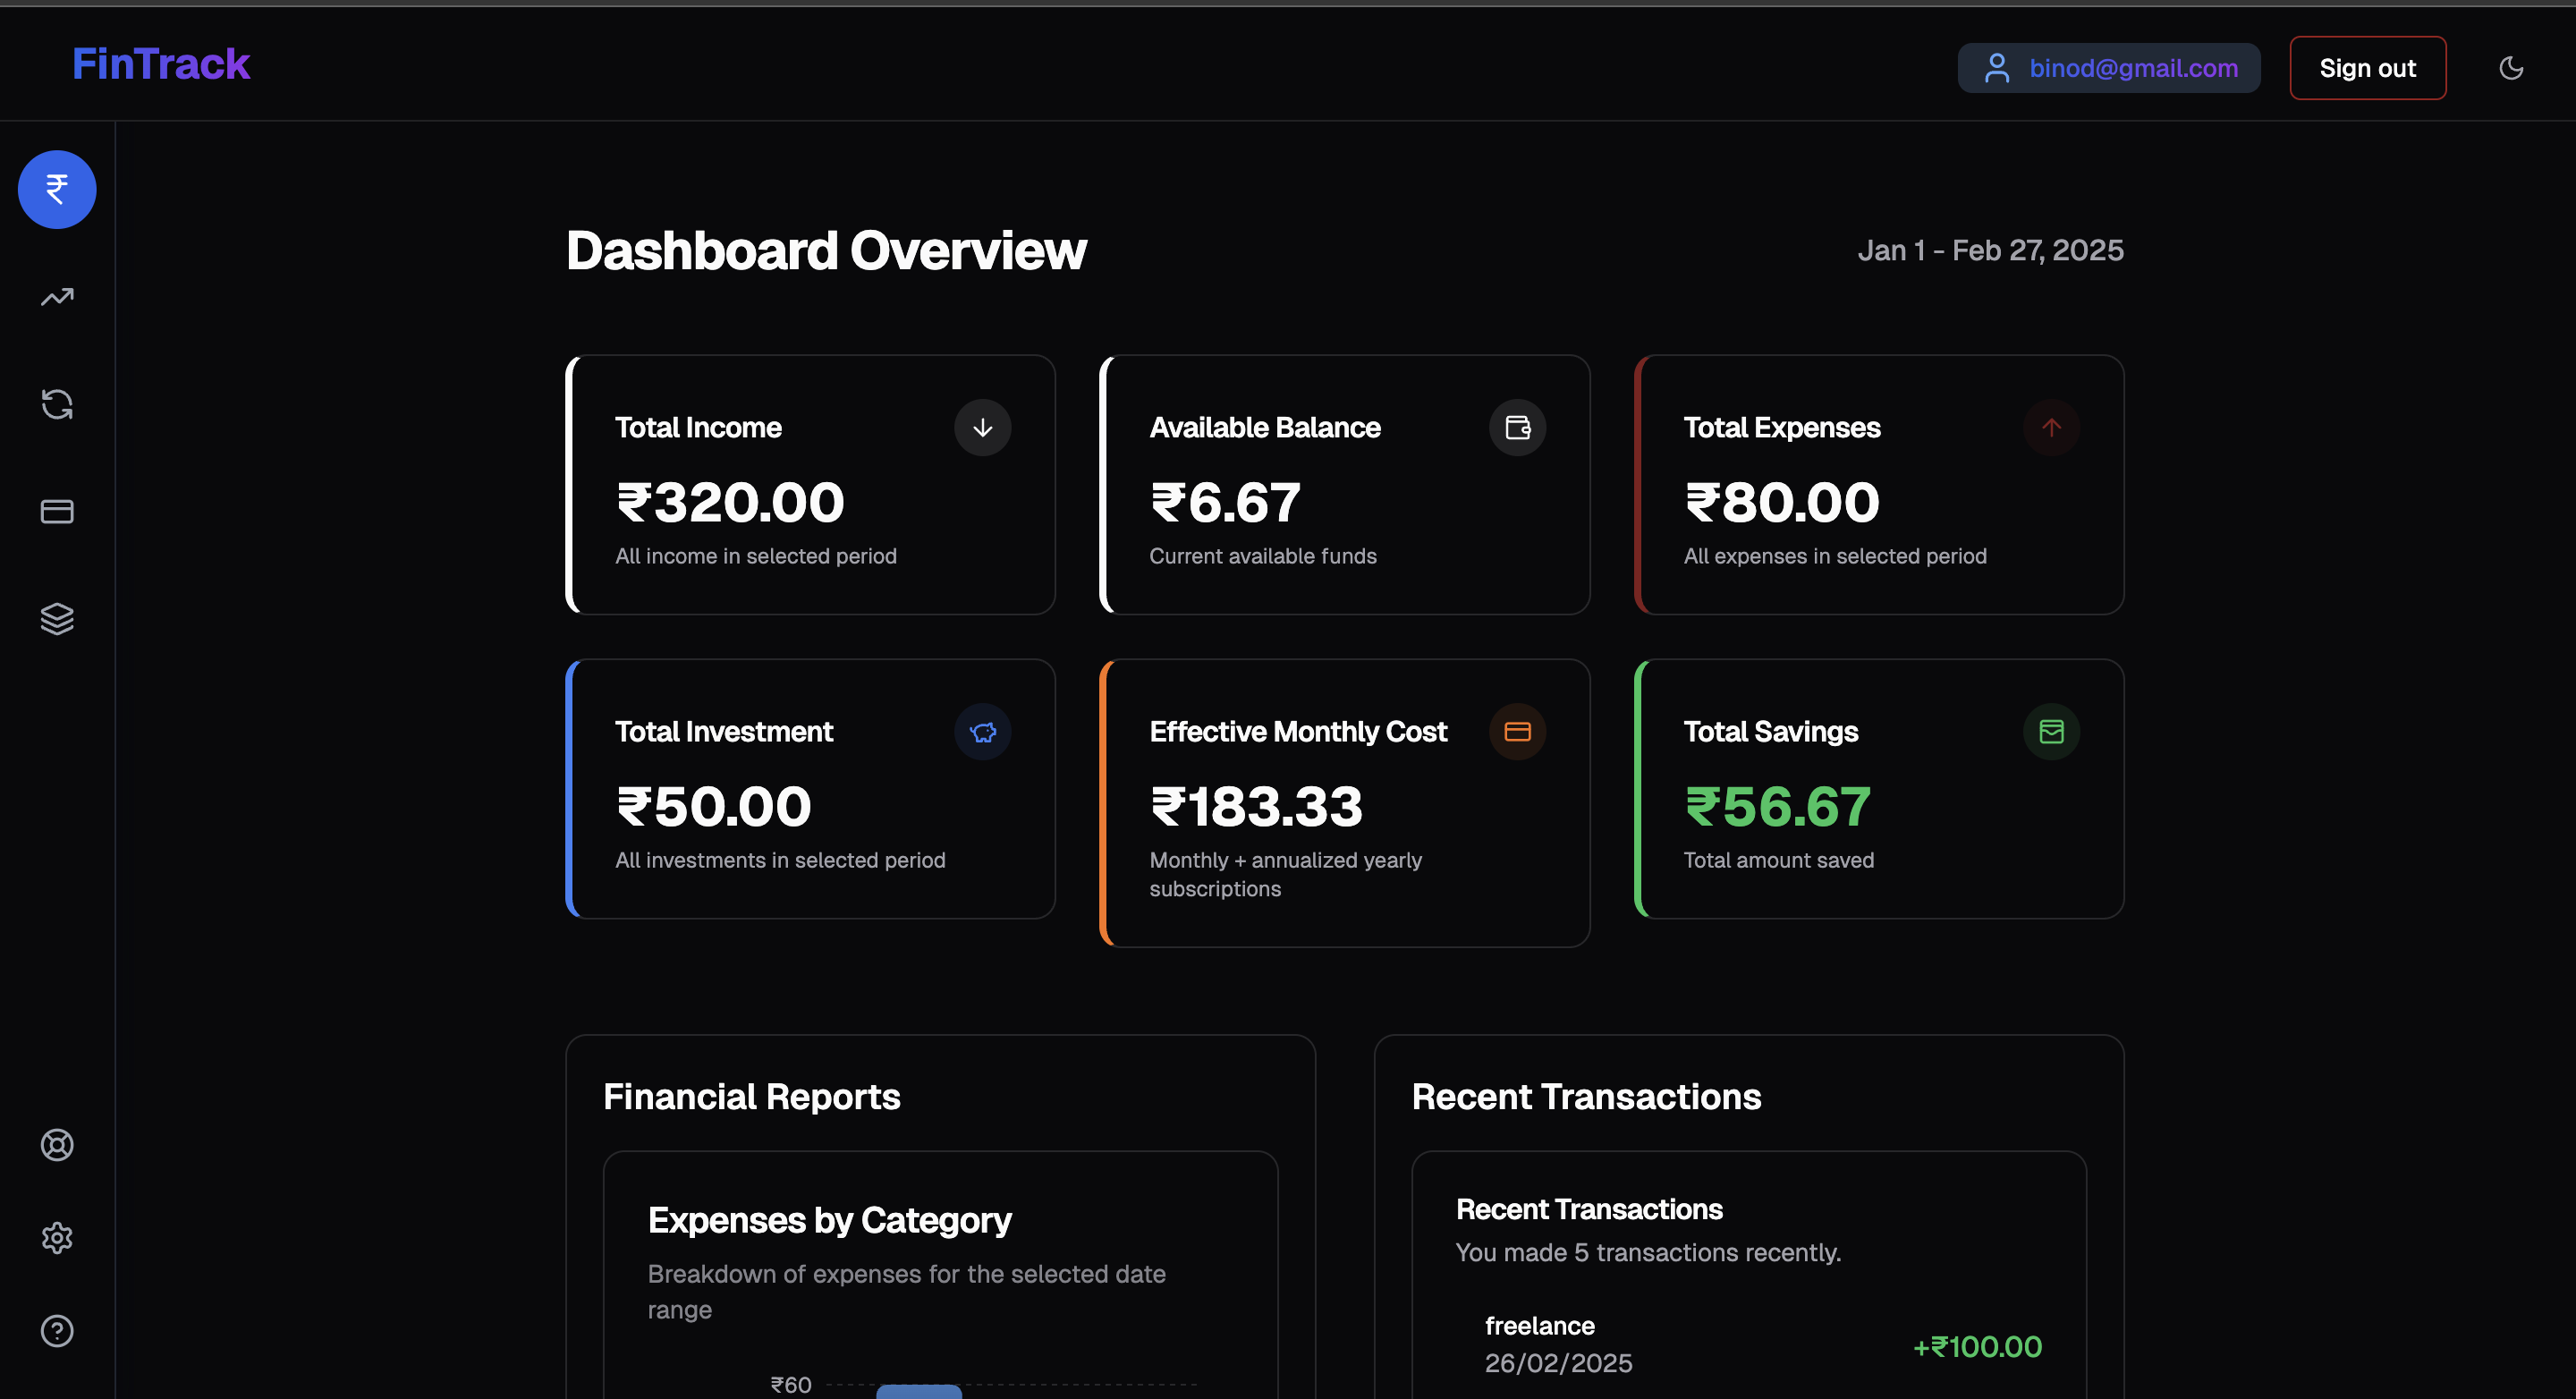Open the settings gear sidebar icon
This screenshot has width=2576, height=1399.
click(x=57, y=1237)
